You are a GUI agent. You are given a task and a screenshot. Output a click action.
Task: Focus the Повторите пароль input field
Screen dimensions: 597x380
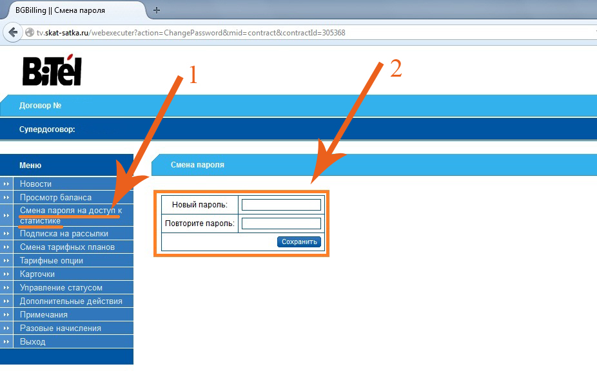281,223
